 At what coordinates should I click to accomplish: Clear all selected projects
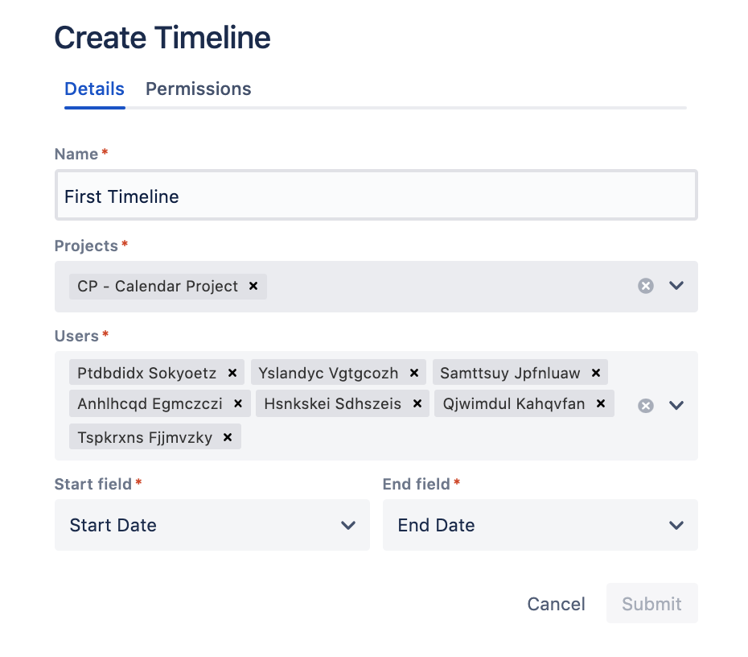pos(646,286)
